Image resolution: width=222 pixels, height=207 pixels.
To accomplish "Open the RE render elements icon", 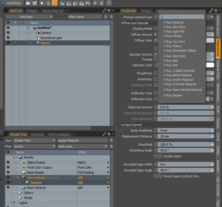I will [x=81, y=3].
